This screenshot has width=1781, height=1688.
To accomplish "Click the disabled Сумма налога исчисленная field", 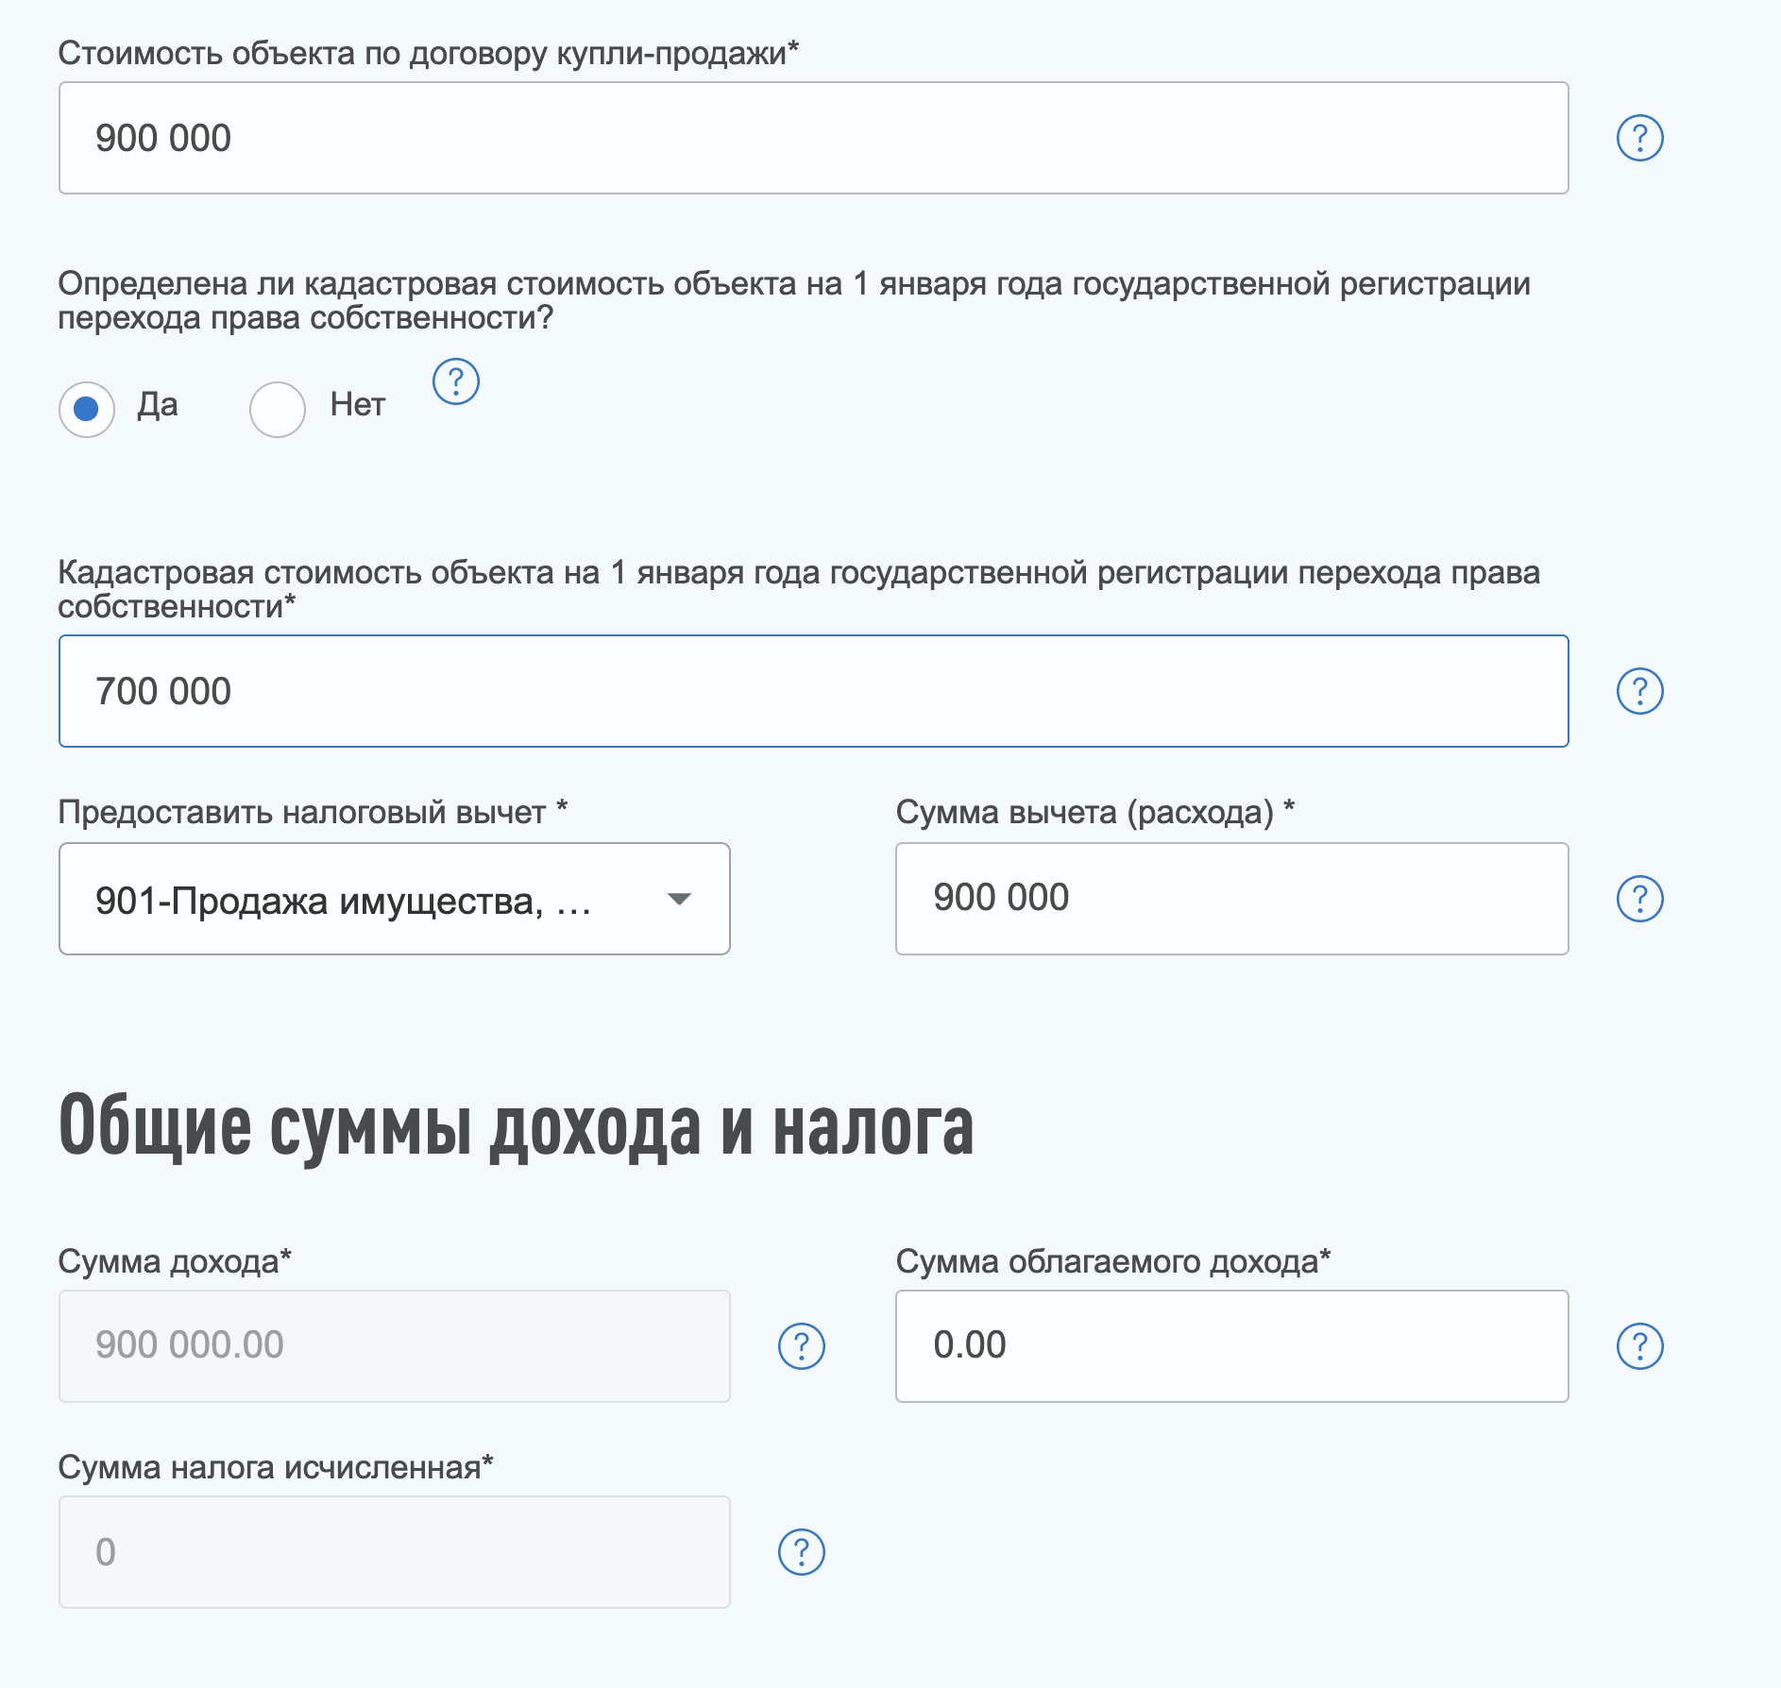I will coord(395,1552).
